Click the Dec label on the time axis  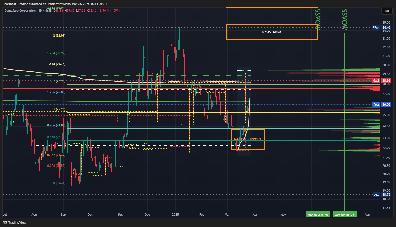coord(147,215)
